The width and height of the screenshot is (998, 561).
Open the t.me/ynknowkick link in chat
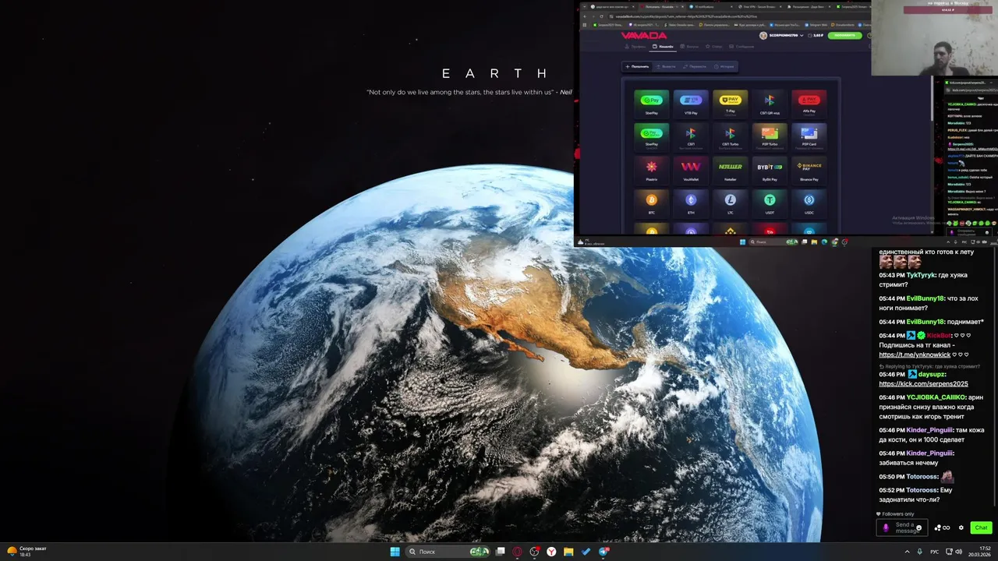915,355
